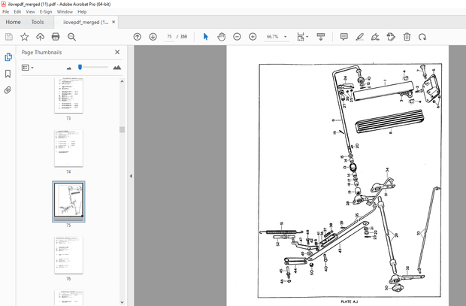Viewport: 466px width, 306px height.
Task: Close the Page Thumbnails panel
Action: [117, 52]
